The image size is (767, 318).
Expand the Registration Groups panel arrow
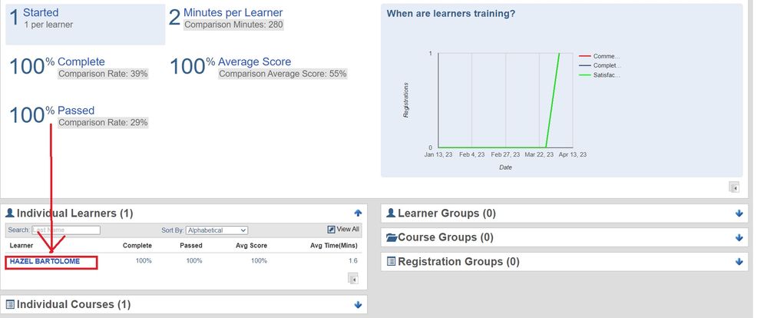tap(739, 262)
